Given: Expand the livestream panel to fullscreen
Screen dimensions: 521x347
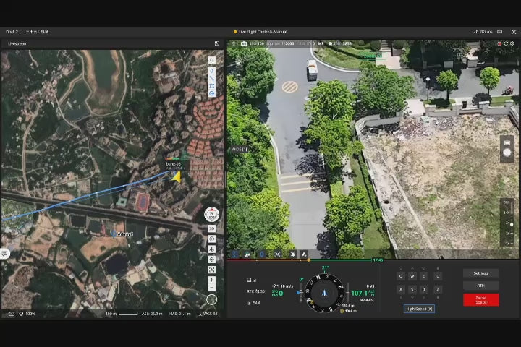Looking at the screenshot, I should coord(216,43).
